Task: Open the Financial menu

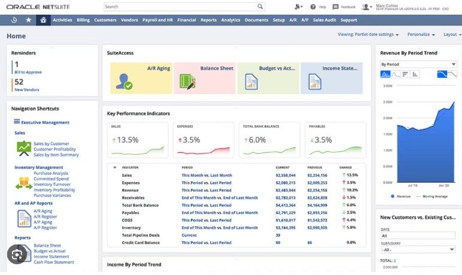Action: (x=186, y=20)
